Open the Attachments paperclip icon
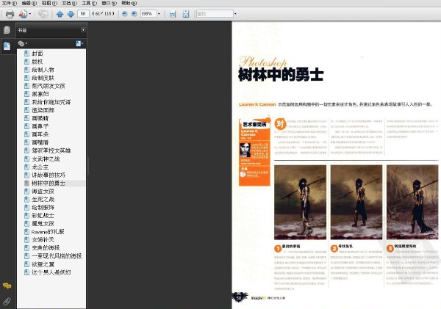Viewport: 441px width, 309px height. coord(7,302)
